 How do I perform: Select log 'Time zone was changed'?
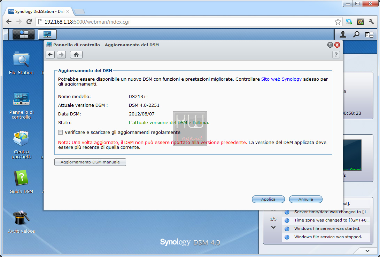click(x=326, y=220)
